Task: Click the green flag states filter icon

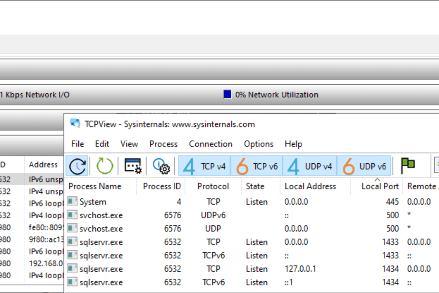Action: click(407, 166)
